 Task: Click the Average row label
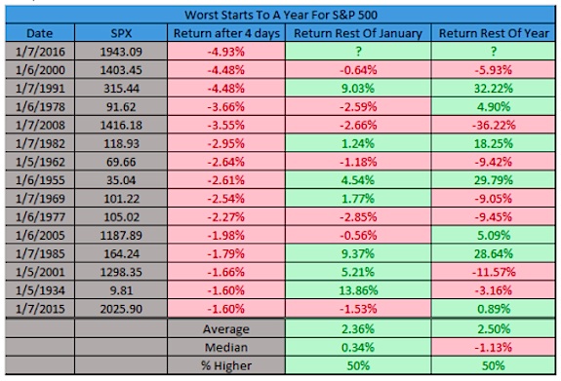tap(226, 328)
